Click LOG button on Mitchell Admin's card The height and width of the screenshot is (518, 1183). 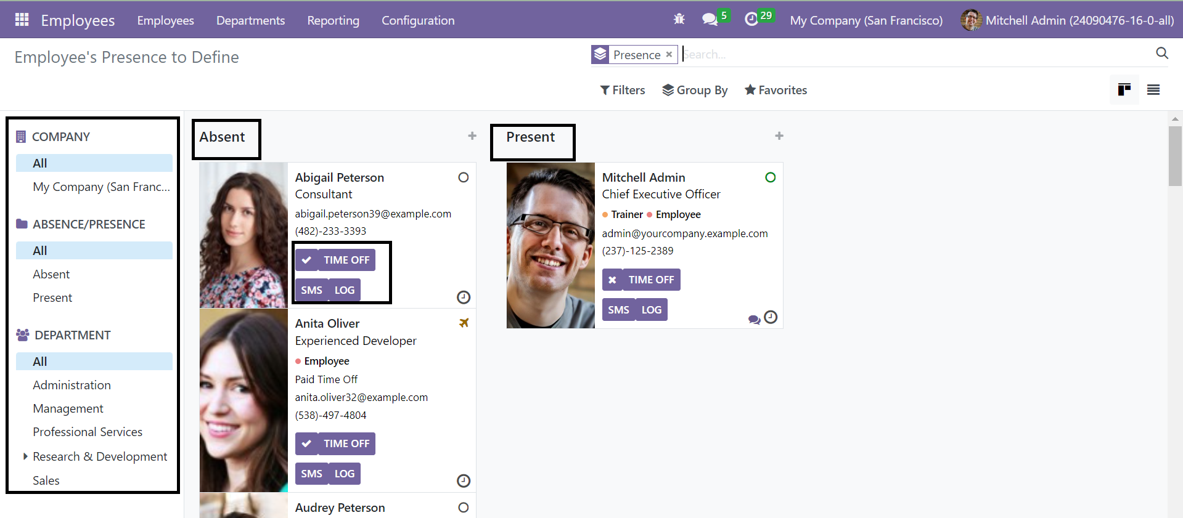(652, 310)
